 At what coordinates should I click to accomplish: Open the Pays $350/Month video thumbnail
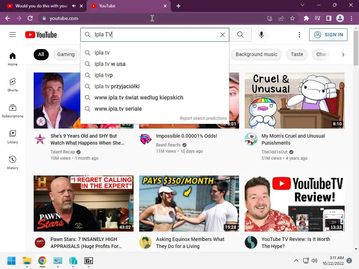pos(189,204)
